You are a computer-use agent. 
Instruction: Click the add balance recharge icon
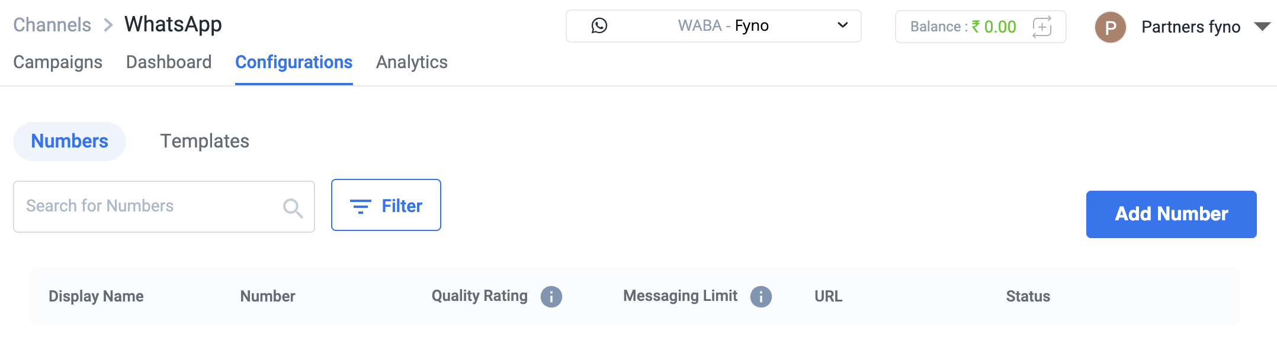coord(1042,27)
